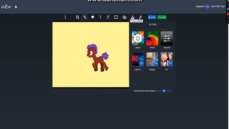Select the Crop tool

(x=77, y=17)
